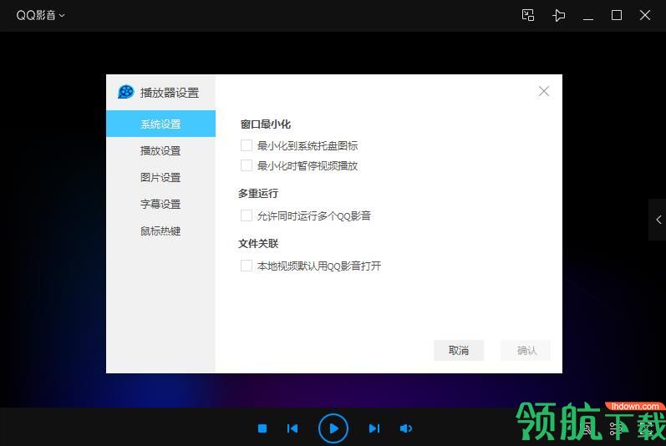Open the QQ影音 main menu dropdown
This screenshot has height=446, width=666.
[40, 15]
